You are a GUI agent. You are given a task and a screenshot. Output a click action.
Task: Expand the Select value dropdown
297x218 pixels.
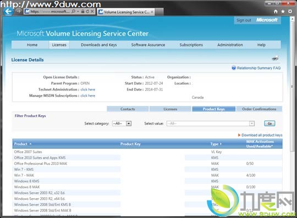point(211,124)
